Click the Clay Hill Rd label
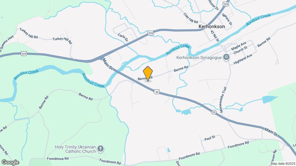Screen dimensions: 296x166 point(191,18)
